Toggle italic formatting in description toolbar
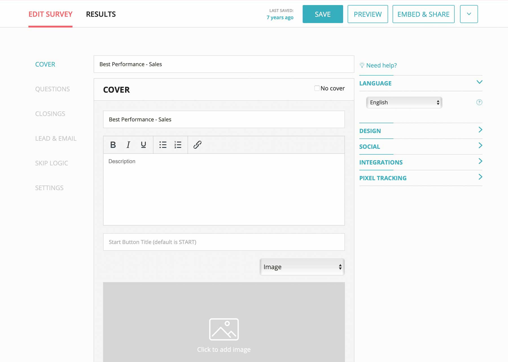Image resolution: width=508 pixels, height=362 pixels. click(x=128, y=145)
